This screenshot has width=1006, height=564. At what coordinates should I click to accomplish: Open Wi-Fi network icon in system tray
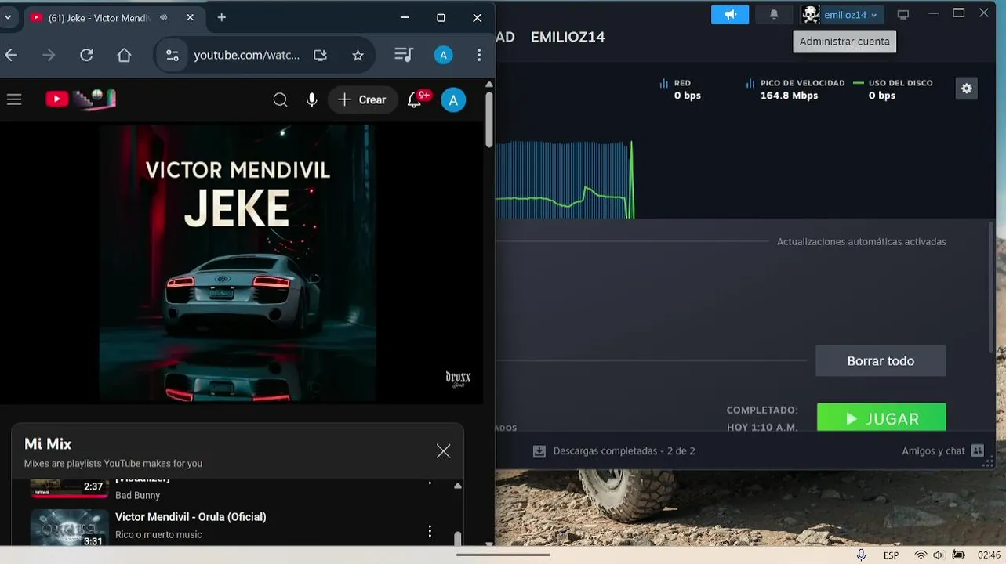[920, 555]
